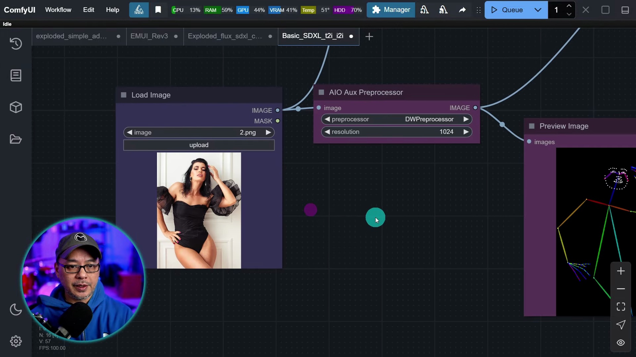Zoom in with the plus canvas control
This screenshot has width=636, height=357.
point(621,271)
